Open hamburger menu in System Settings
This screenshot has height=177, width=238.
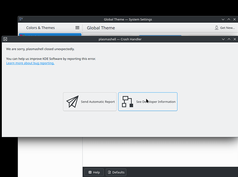[78, 28]
